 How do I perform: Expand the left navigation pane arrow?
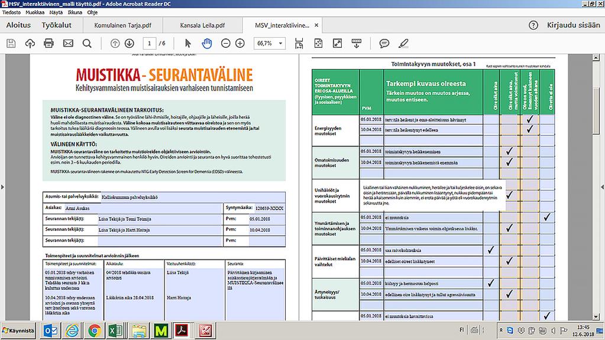3,187
